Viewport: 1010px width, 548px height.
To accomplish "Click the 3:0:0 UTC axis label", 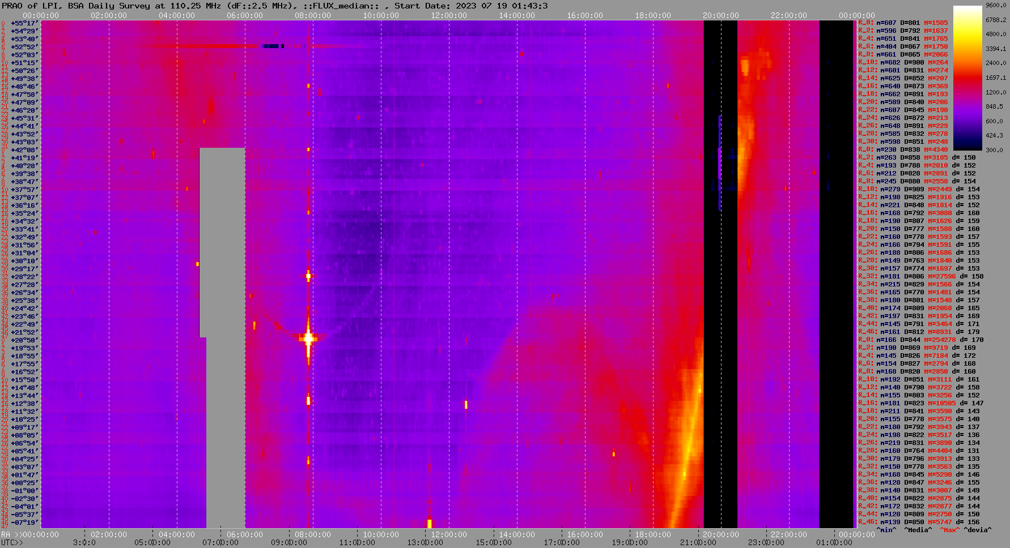I will tap(84, 542).
